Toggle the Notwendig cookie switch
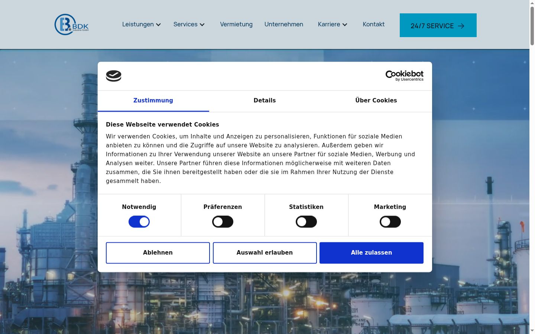This screenshot has width=535, height=334. [139, 222]
